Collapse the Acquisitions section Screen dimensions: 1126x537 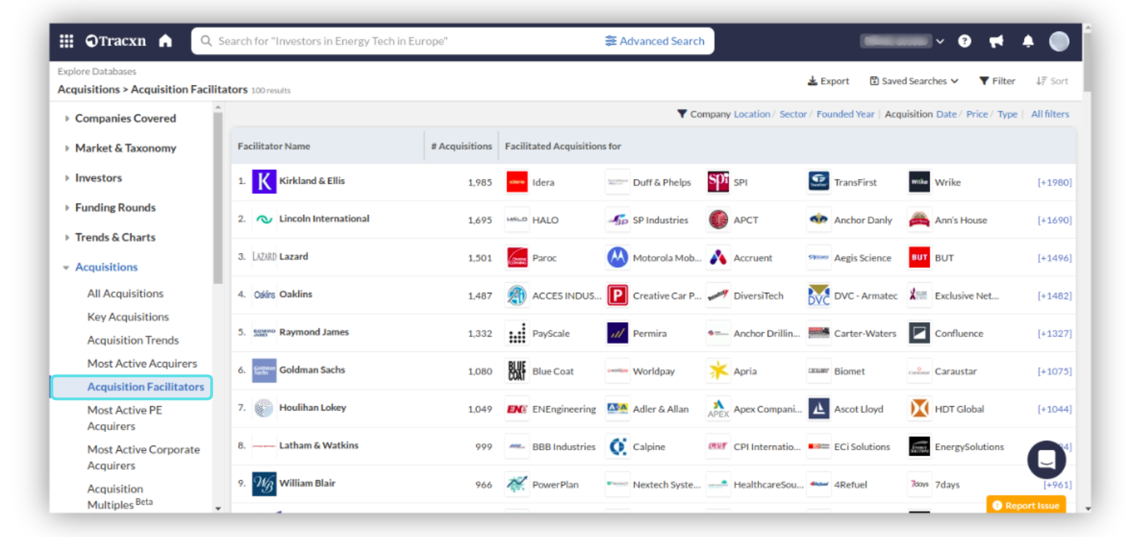pyautogui.click(x=106, y=267)
